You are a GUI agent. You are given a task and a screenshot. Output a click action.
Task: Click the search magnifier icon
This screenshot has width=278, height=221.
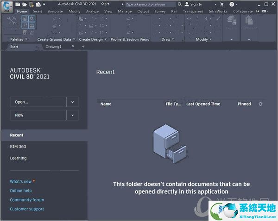click(x=180, y=4)
